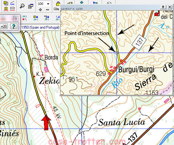Click the 45 kV power line label
The image size is (174, 145).
(x=57, y=112)
